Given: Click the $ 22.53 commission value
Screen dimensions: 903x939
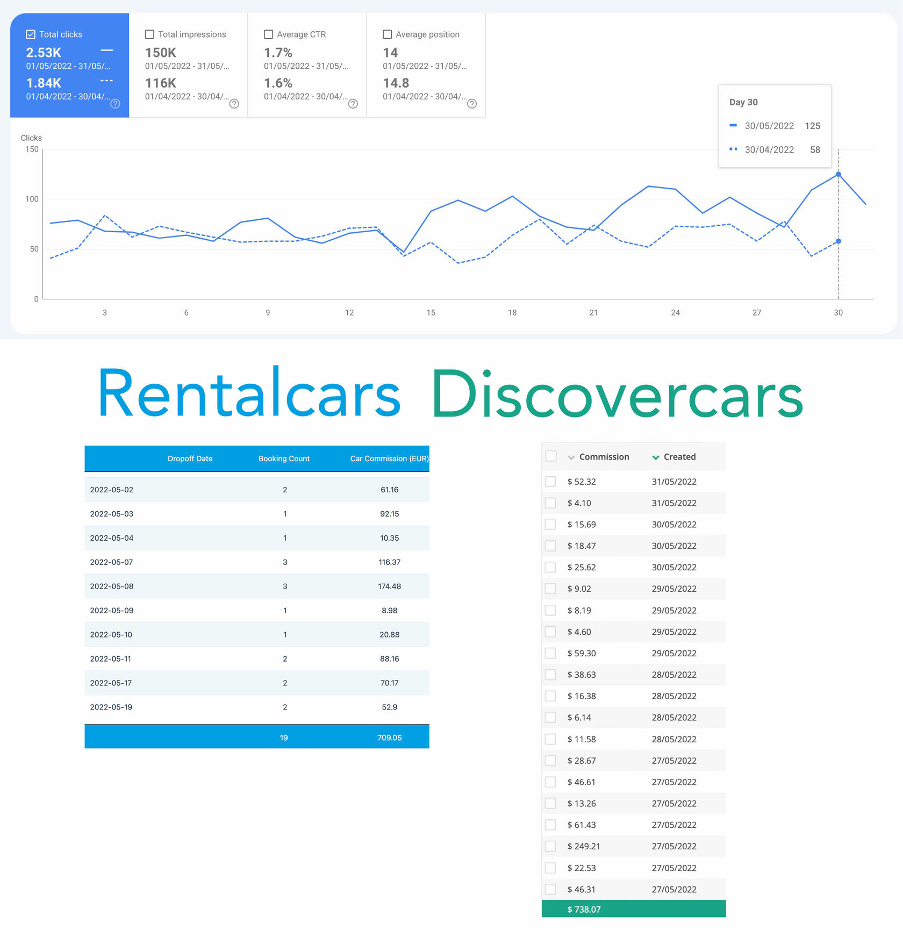Looking at the screenshot, I should [582, 868].
